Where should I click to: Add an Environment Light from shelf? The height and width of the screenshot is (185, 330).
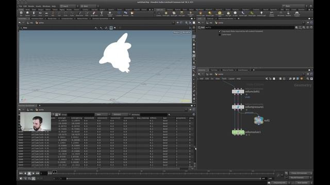pyautogui.click(x=220, y=14)
